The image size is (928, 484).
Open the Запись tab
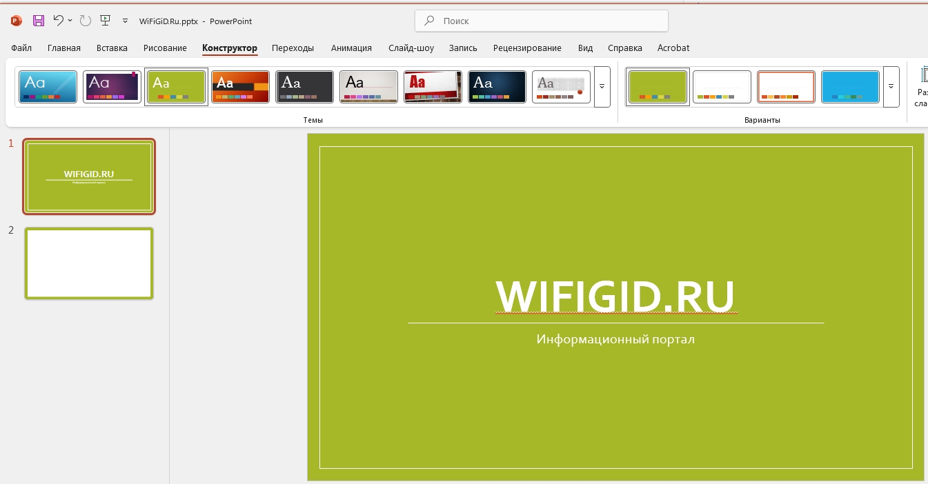[463, 48]
